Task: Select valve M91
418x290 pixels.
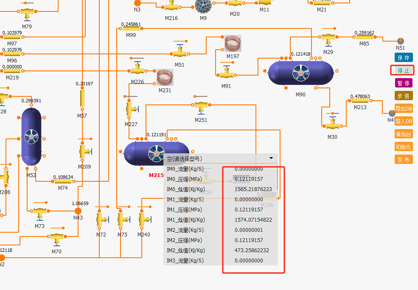Action: coord(226,72)
